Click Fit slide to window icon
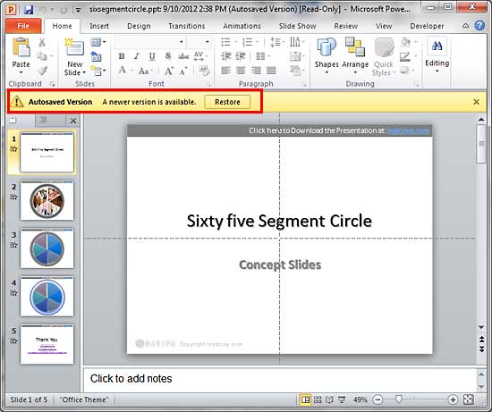The height and width of the screenshot is (412, 492). click(x=469, y=399)
